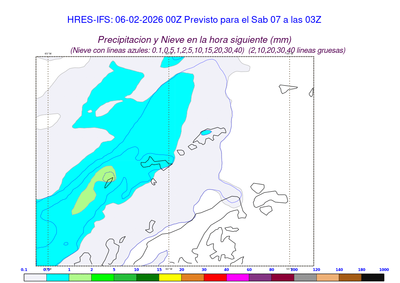This screenshot has height=283, width=400.
Task: Click the purple swatch between 60 and 80
Action: [260, 277]
